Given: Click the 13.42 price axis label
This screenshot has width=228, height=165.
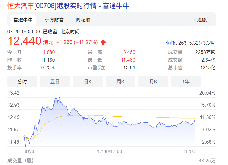Looking at the screenshot, I should coord(13,93).
